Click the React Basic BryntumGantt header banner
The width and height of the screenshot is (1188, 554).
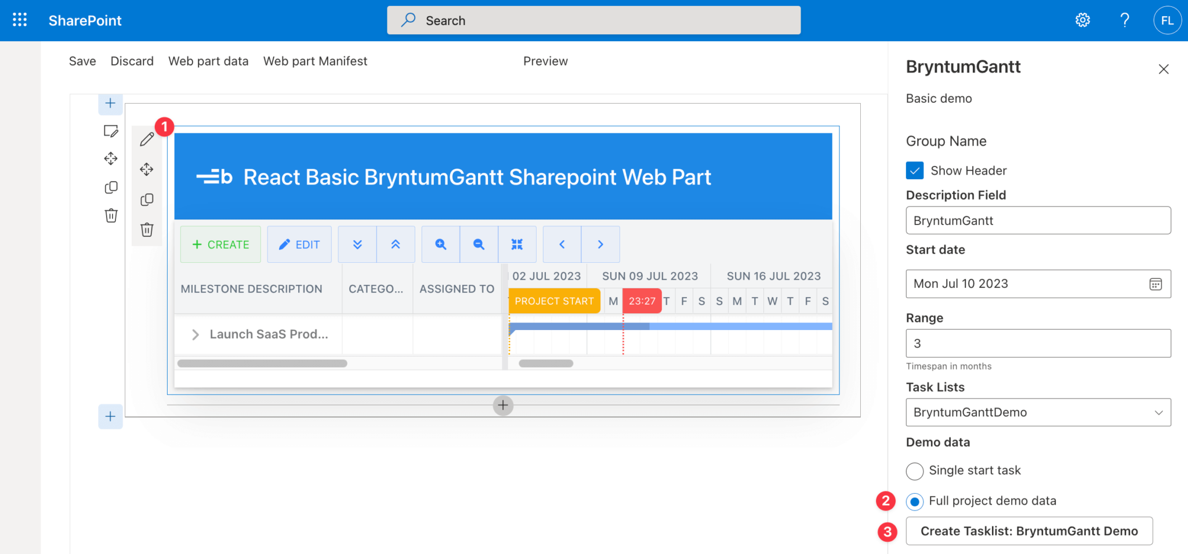pyautogui.click(x=503, y=176)
